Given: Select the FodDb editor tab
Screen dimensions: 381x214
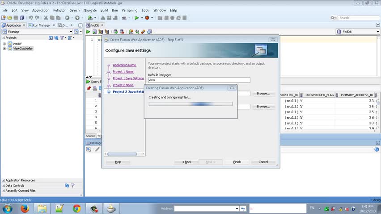Looking at the screenshot, I should click(94, 25).
